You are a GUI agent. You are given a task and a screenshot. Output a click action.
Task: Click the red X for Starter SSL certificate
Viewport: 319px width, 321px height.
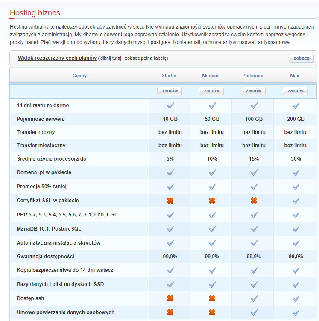click(170, 201)
